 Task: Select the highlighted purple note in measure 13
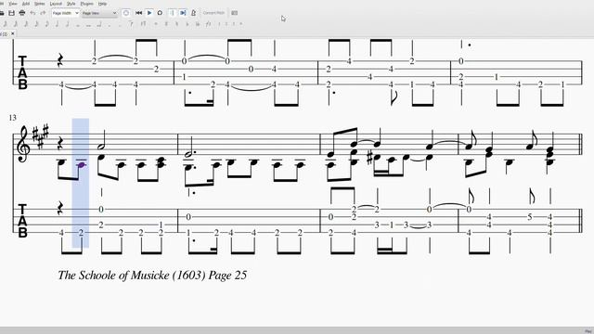click(x=81, y=165)
